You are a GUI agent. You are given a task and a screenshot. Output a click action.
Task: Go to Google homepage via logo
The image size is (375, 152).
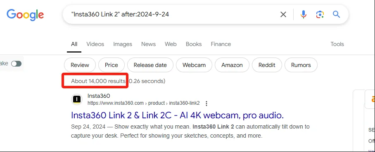25,15
